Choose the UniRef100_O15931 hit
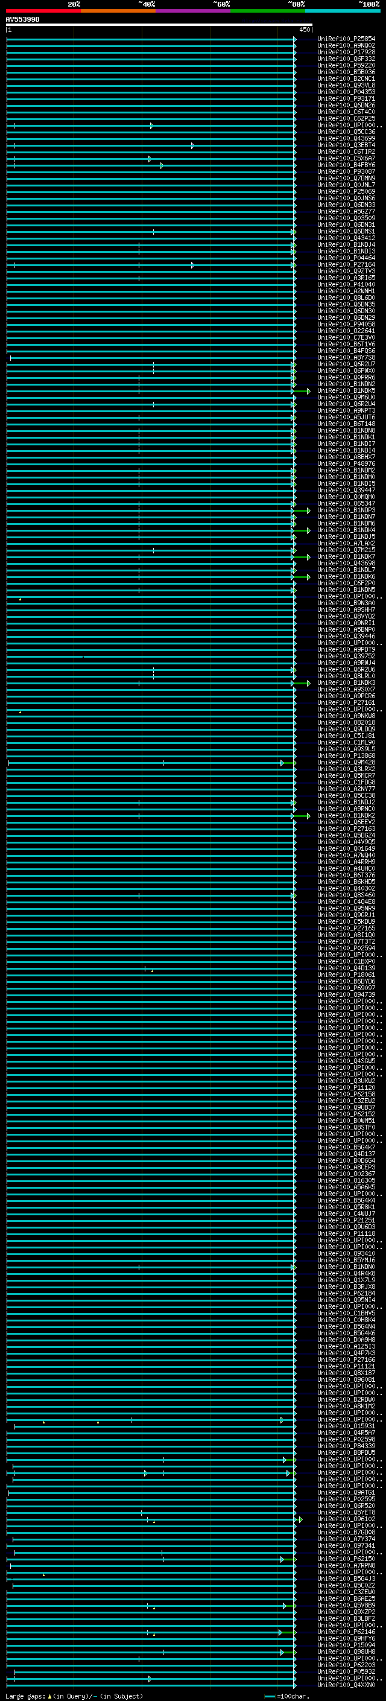 (x=346, y=1426)
